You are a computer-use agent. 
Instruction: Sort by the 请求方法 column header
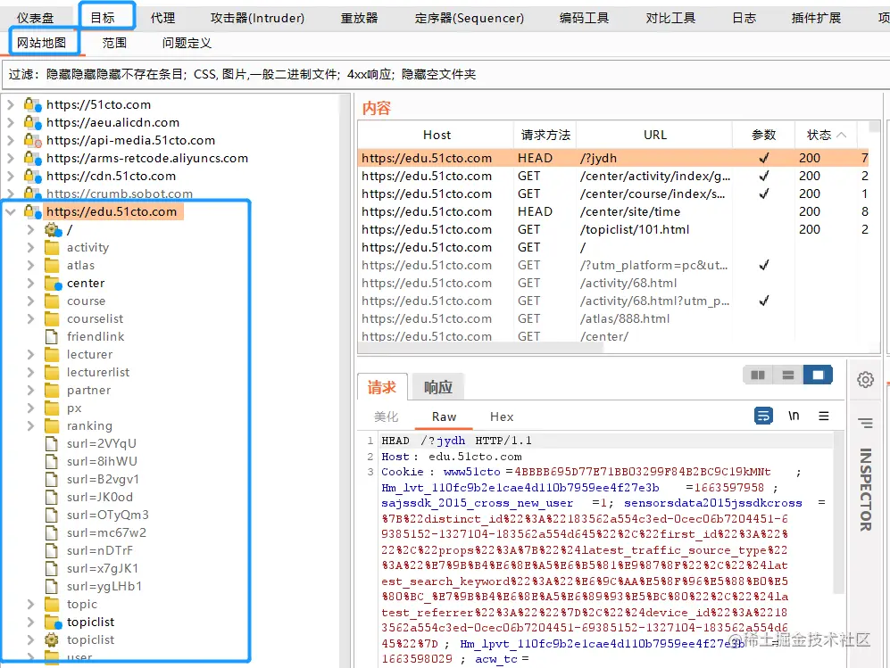point(545,135)
